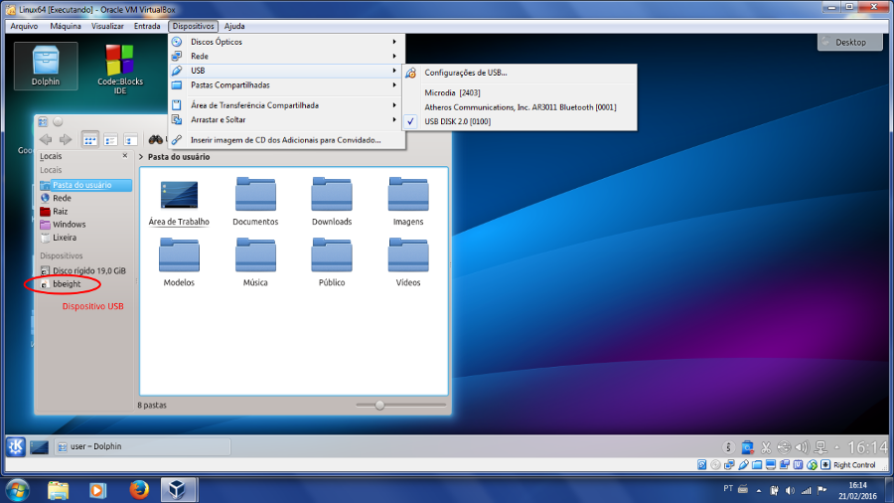This screenshot has height=503, width=894.
Task: Adjust Dolphin icon zoom slider
Action: (379, 406)
